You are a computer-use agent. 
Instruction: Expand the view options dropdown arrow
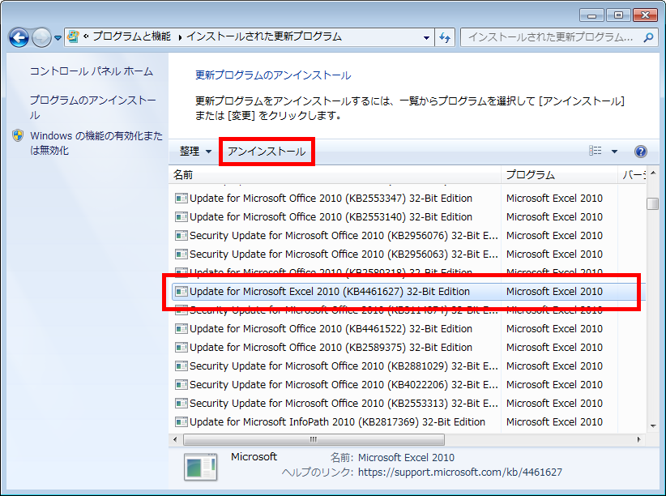pos(614,152)
